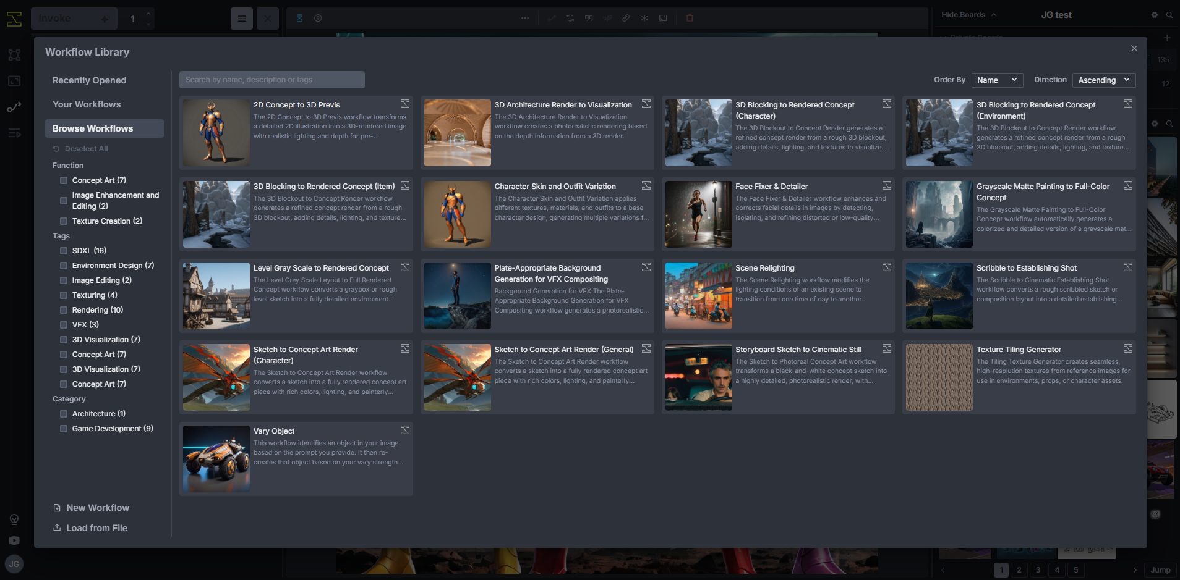
Task: Open the Upscaling tab icon in left sidebar
Action: coord(14,81)
